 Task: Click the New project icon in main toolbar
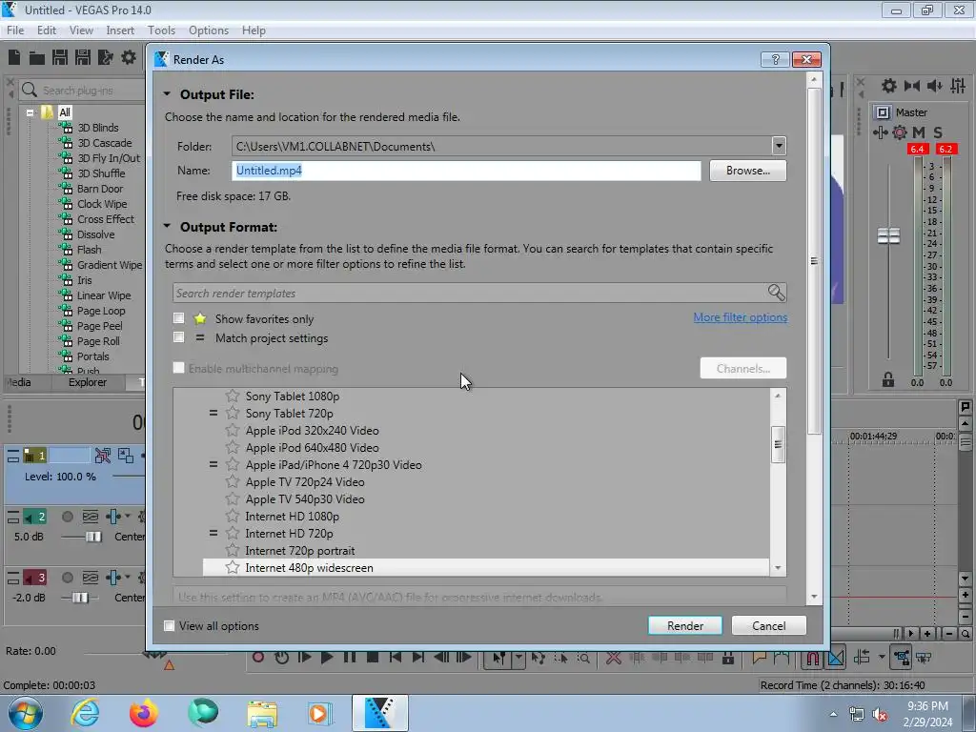click(x=14, y=58)
